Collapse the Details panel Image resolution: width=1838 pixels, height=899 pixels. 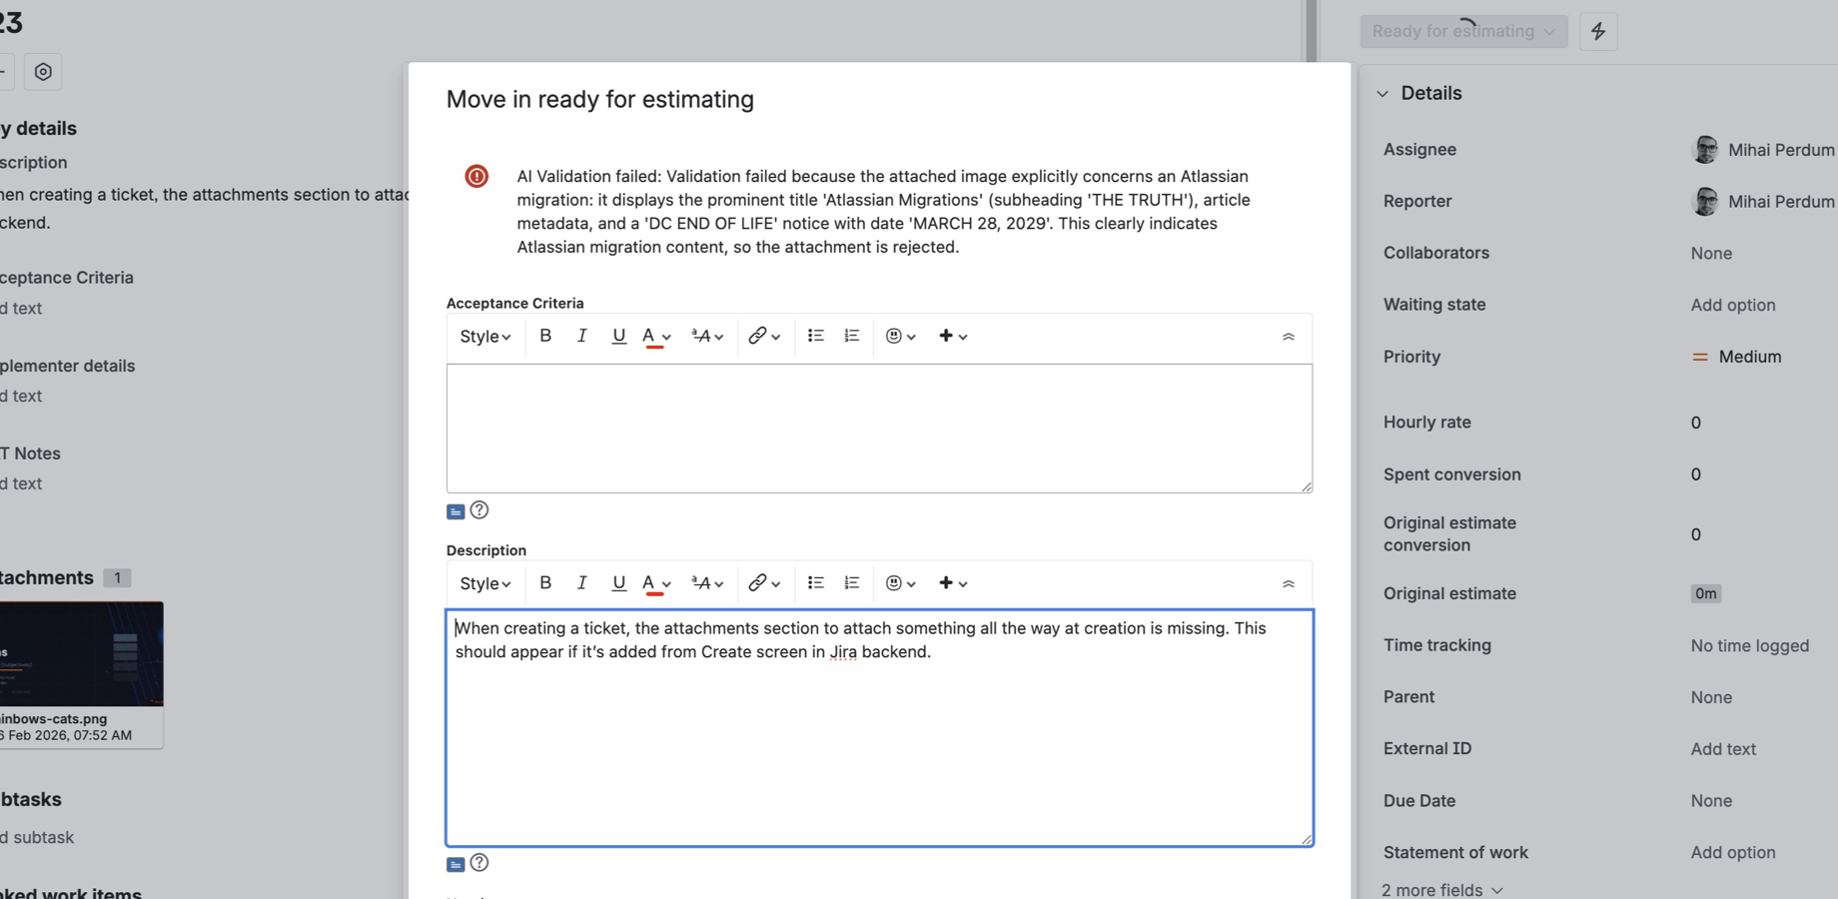[1382, 93]
